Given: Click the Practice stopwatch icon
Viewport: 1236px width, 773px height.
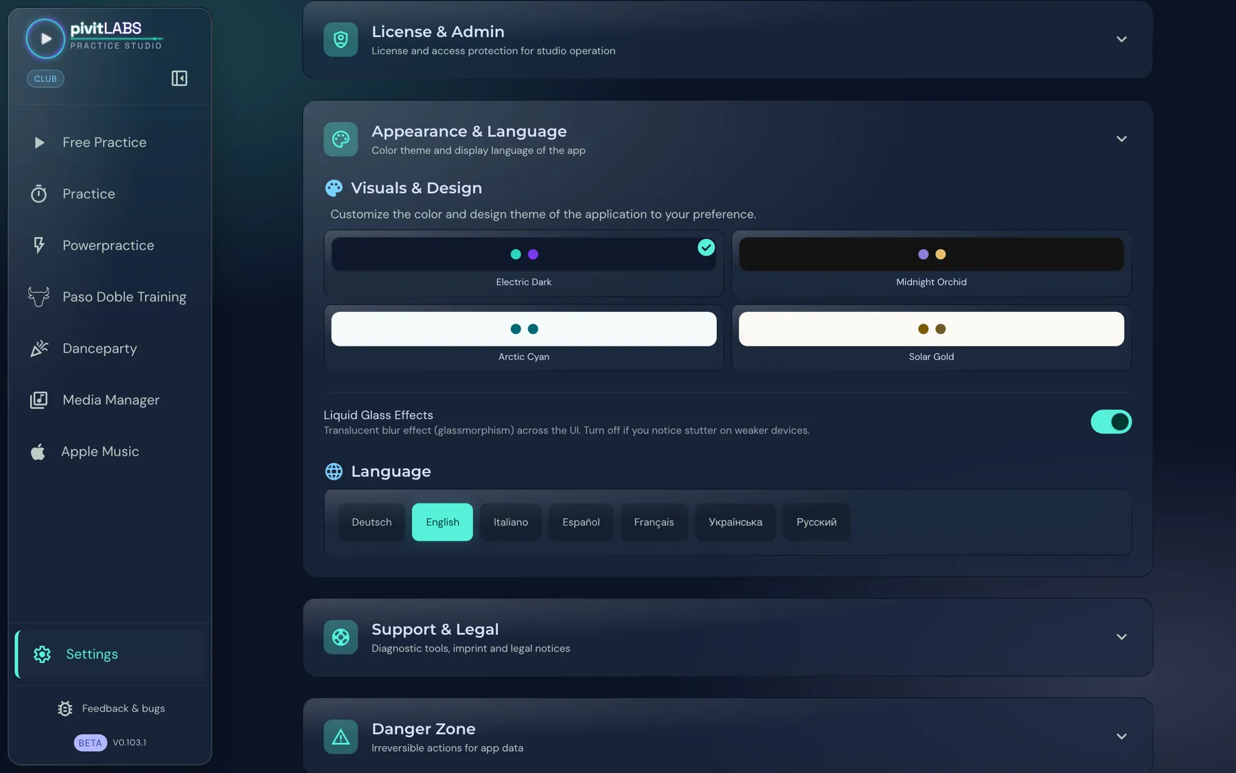Looking at the screenshot, I should 38,194.
